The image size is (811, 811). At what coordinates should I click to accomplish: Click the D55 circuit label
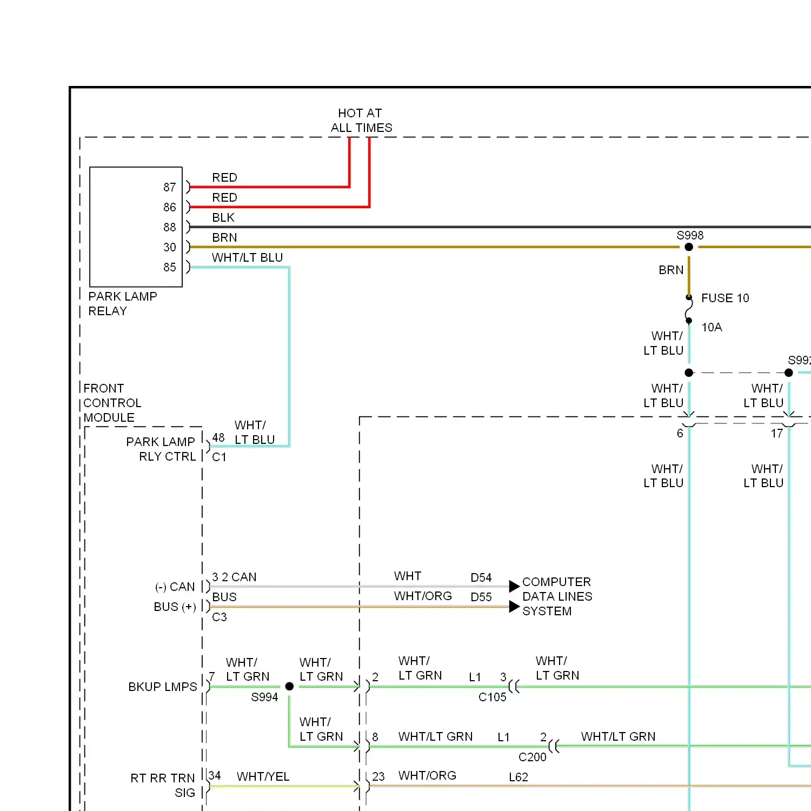481,597
